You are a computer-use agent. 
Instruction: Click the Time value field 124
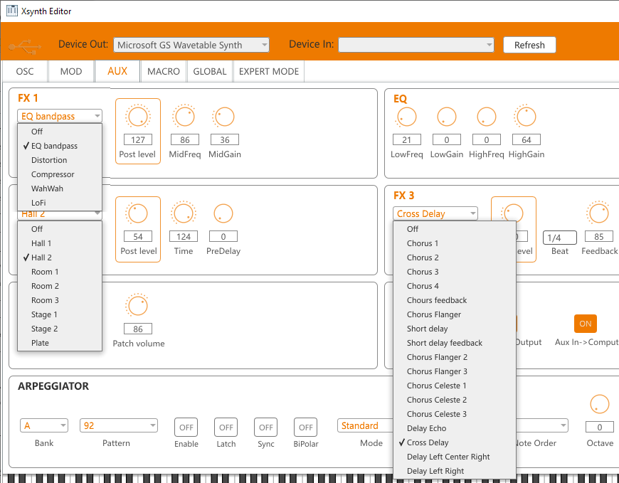[184, 236]
